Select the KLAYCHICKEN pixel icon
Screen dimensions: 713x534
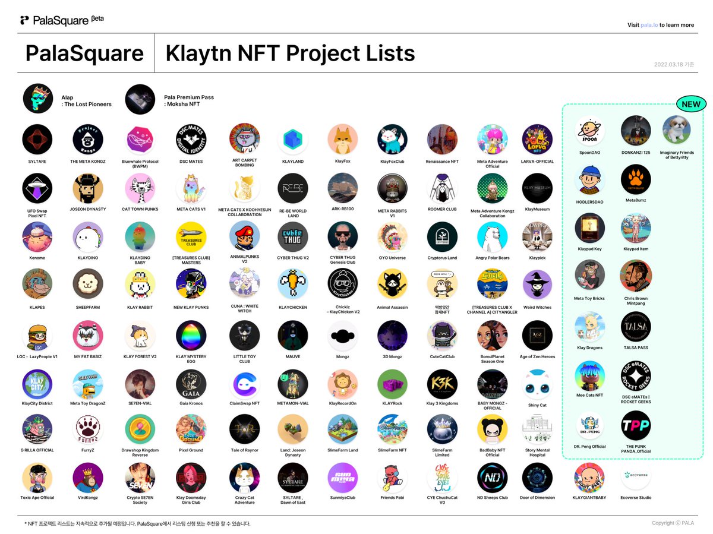point(293,284)
